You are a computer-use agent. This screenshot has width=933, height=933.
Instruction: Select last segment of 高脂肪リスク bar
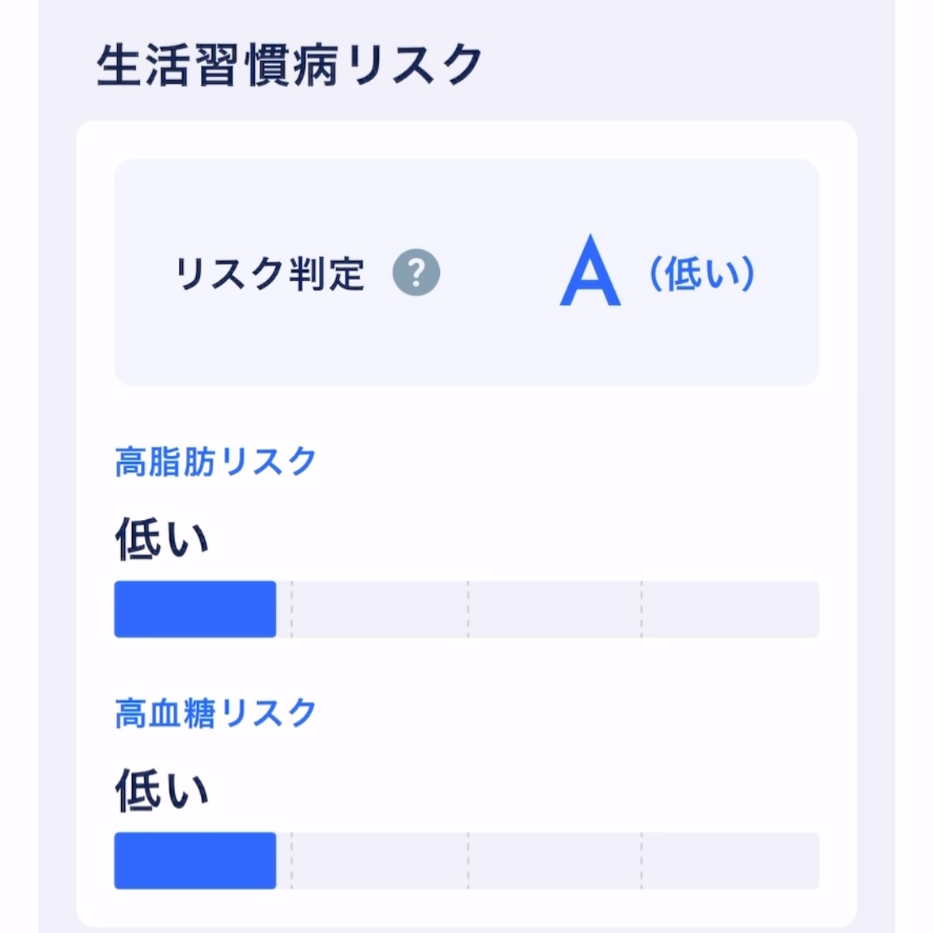[x=730, y=609]
